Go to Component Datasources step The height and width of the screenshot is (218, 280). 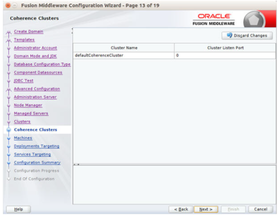(x=38, y=73)
